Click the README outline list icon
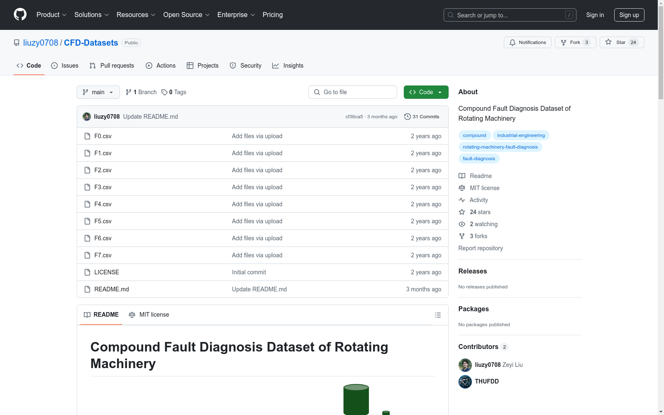664x415 pixels. [x=438, y=315]
